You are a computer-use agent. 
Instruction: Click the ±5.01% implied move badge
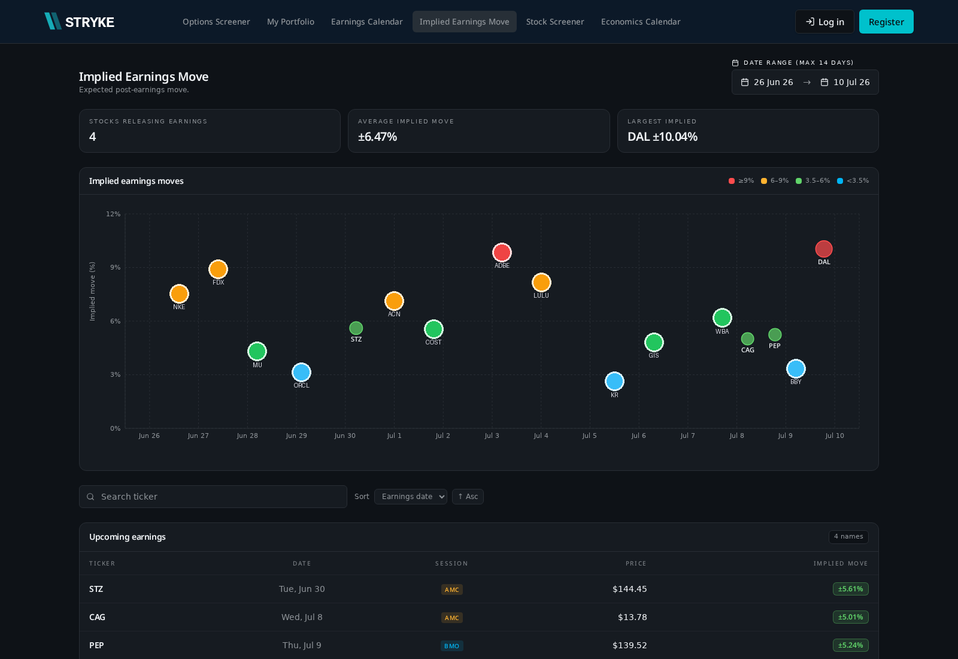[851, 617]
